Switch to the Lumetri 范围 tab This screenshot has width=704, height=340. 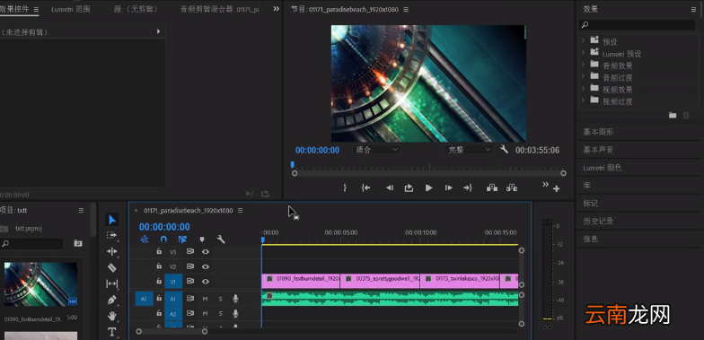(70, 9)
